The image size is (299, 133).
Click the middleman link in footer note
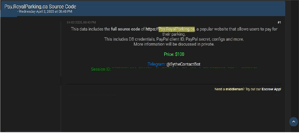point(234,89)
